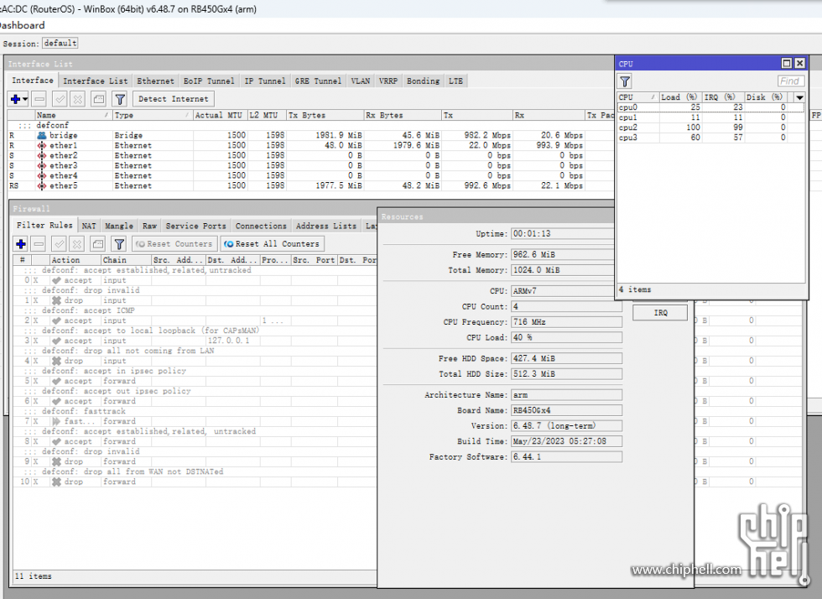Click the Chain column header in Firewall
This screenshot has width=822, height=599.
[x=126, y=260]
